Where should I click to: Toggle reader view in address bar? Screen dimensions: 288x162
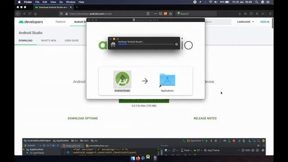pyautogui.click(x=148, y=13)
